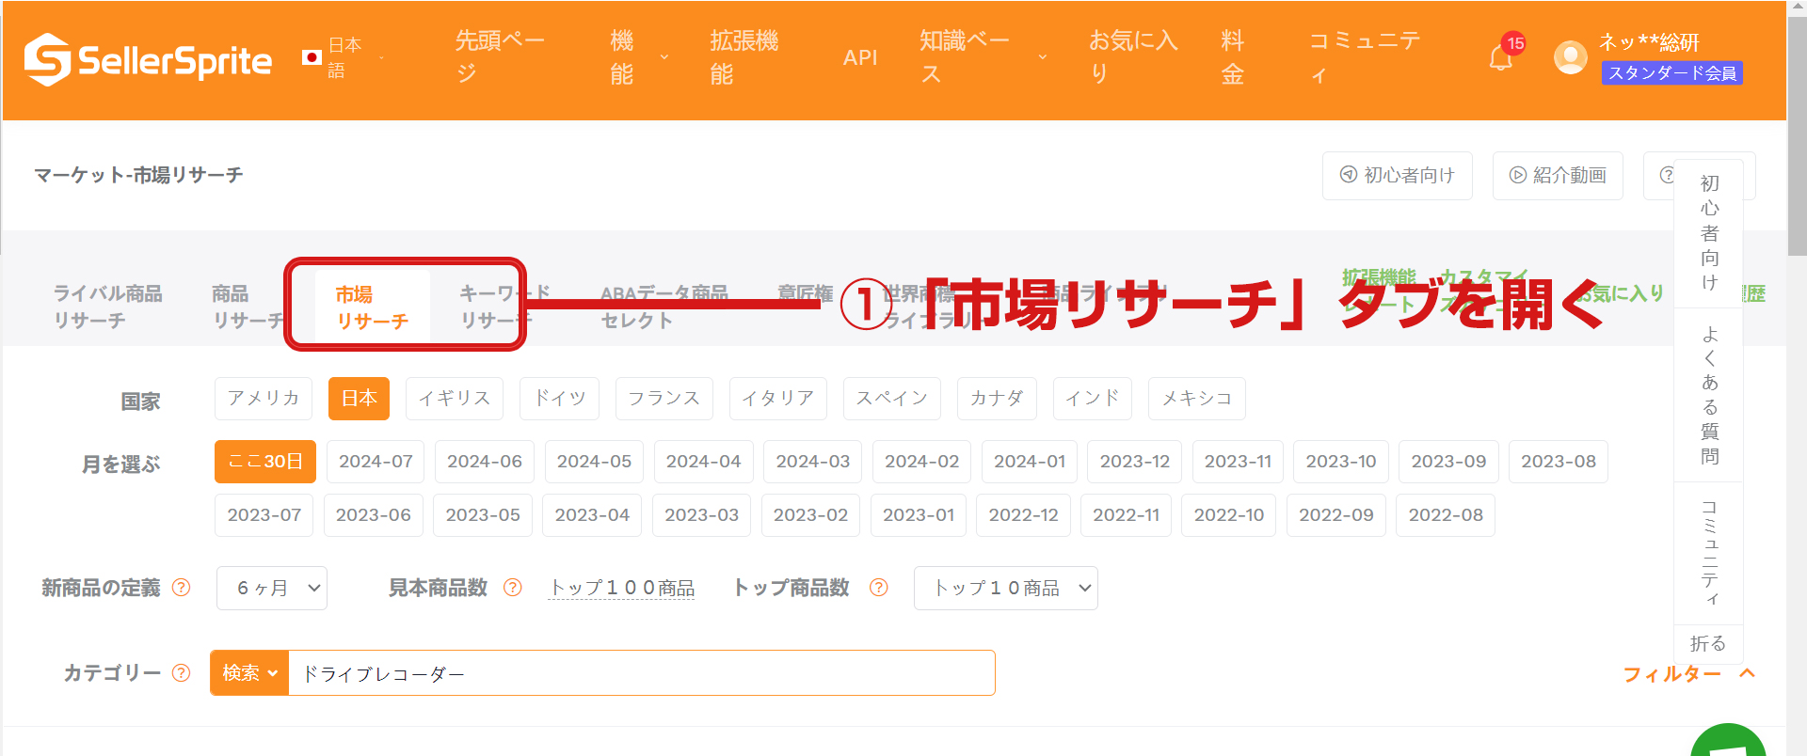Select country イギリス
Image resolution: width=1807 pixels, height=756 pixels.
(x=455, y=398)
